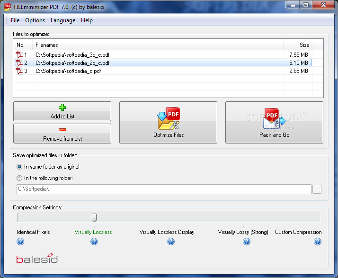Screen dimensions: 338x278
Task: Click the Filenames column header
Action: (158, 45)
